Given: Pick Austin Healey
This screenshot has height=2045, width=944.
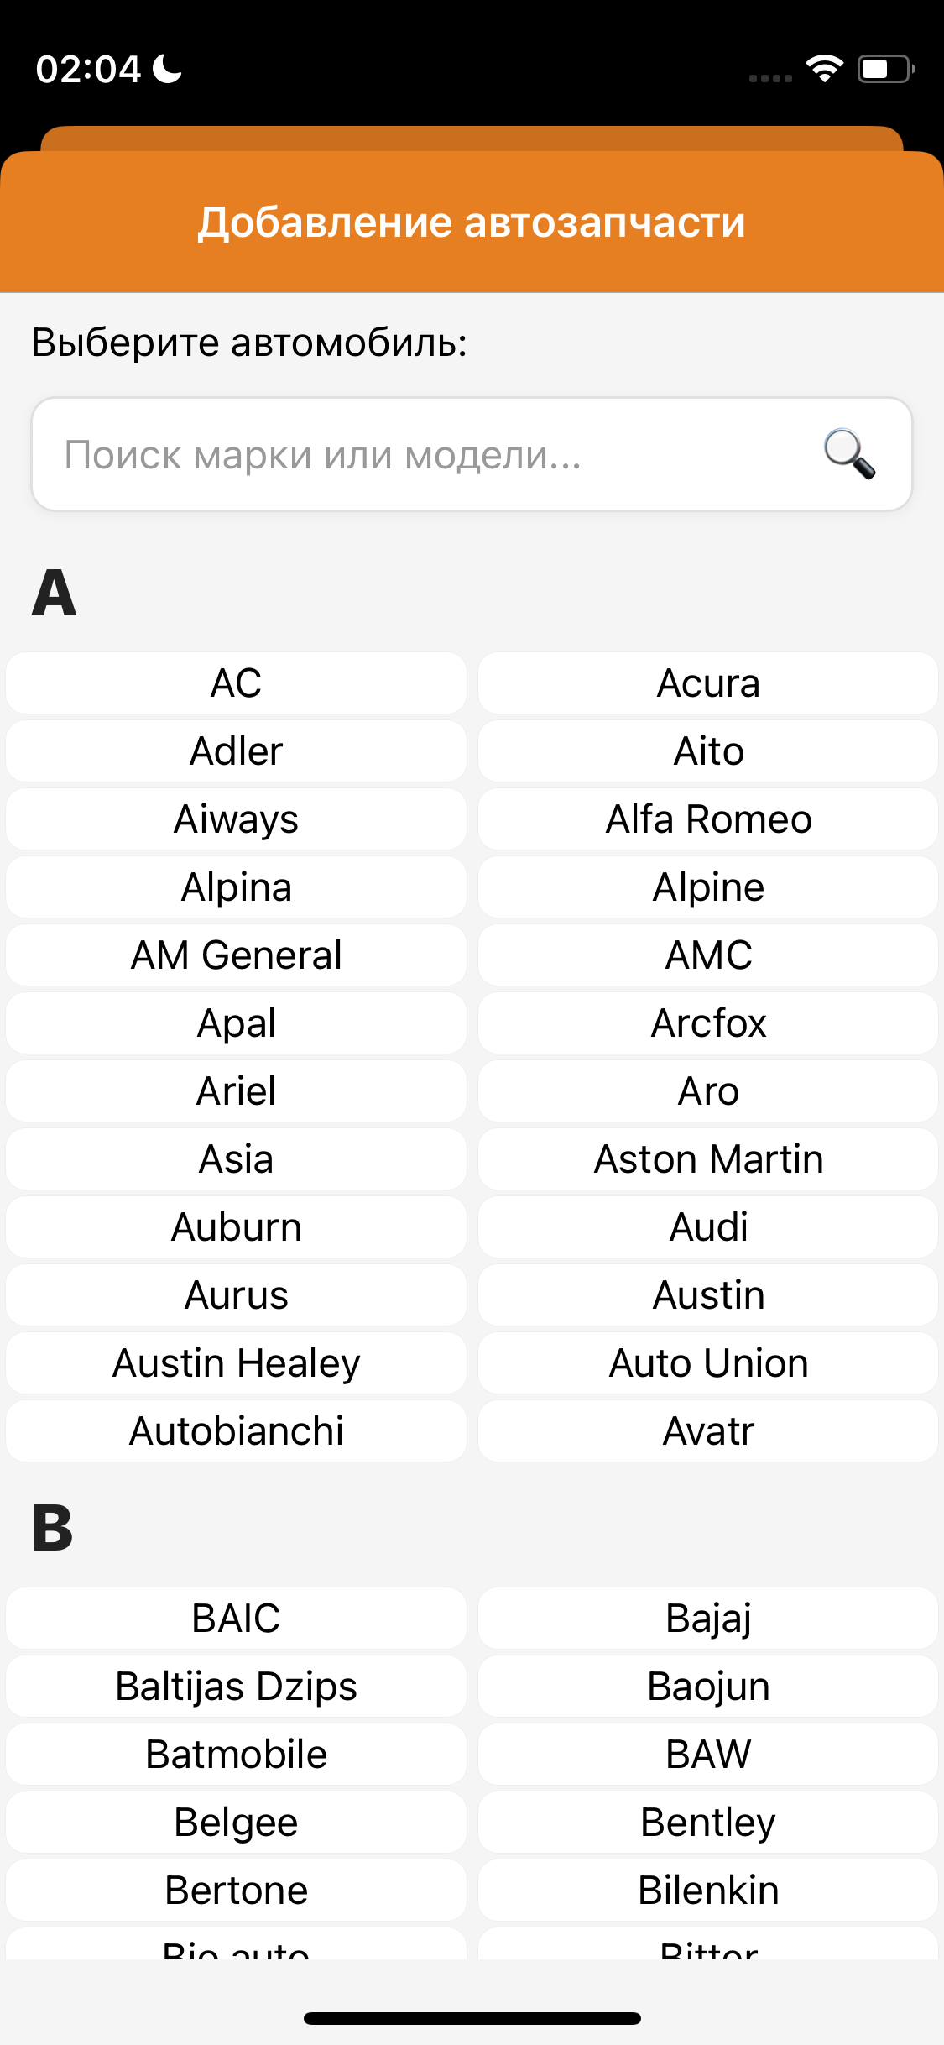Looking at the screenshot, I should click(236, 1363).
